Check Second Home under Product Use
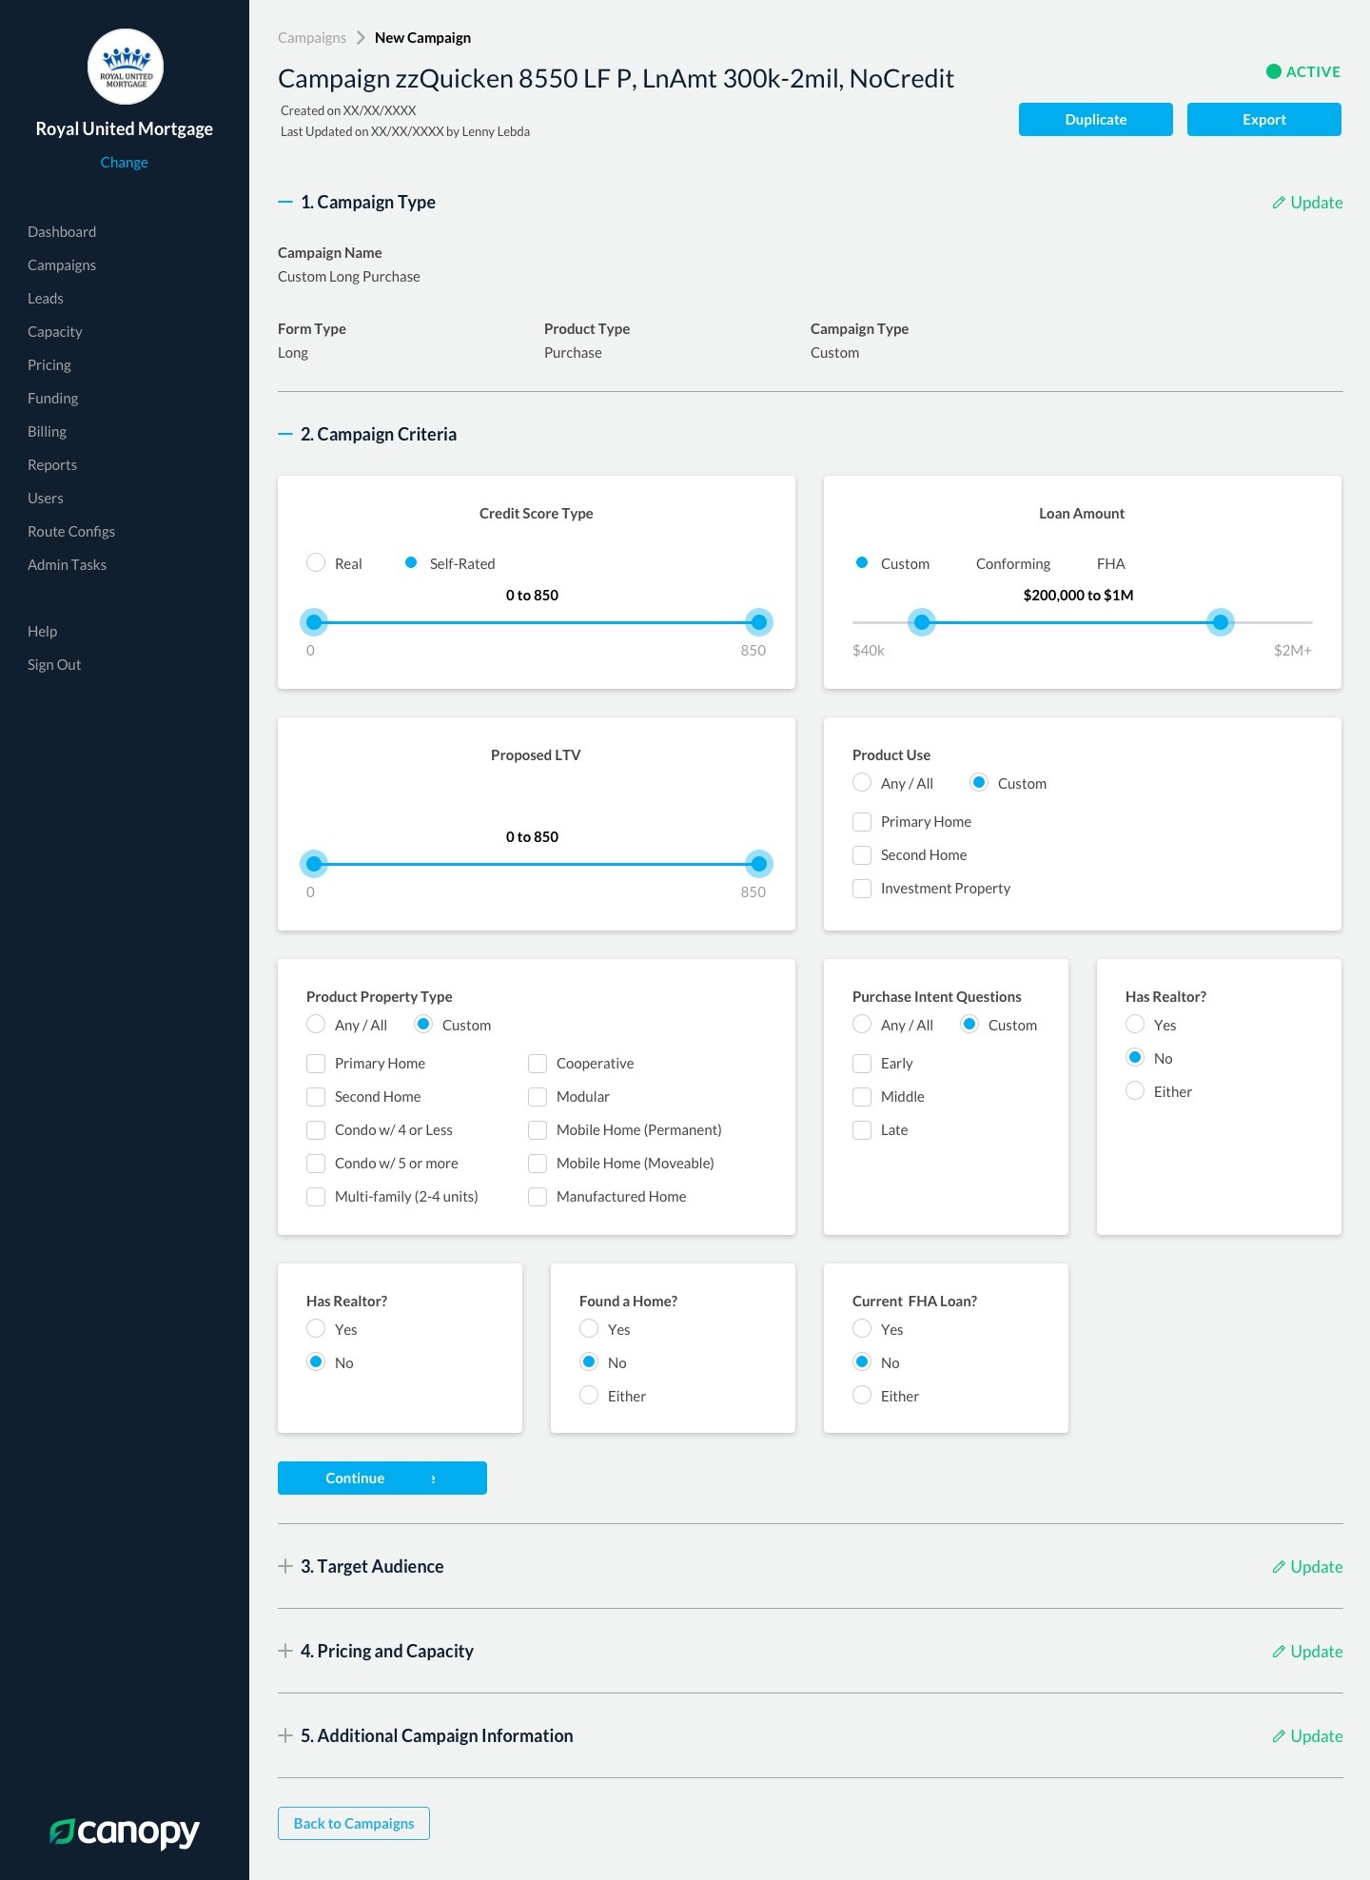Viewport: 1370px width, 1880px height. (862, 854)
